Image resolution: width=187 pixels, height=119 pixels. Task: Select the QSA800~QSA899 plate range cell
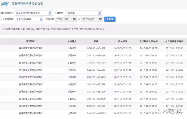coord(96,48)
